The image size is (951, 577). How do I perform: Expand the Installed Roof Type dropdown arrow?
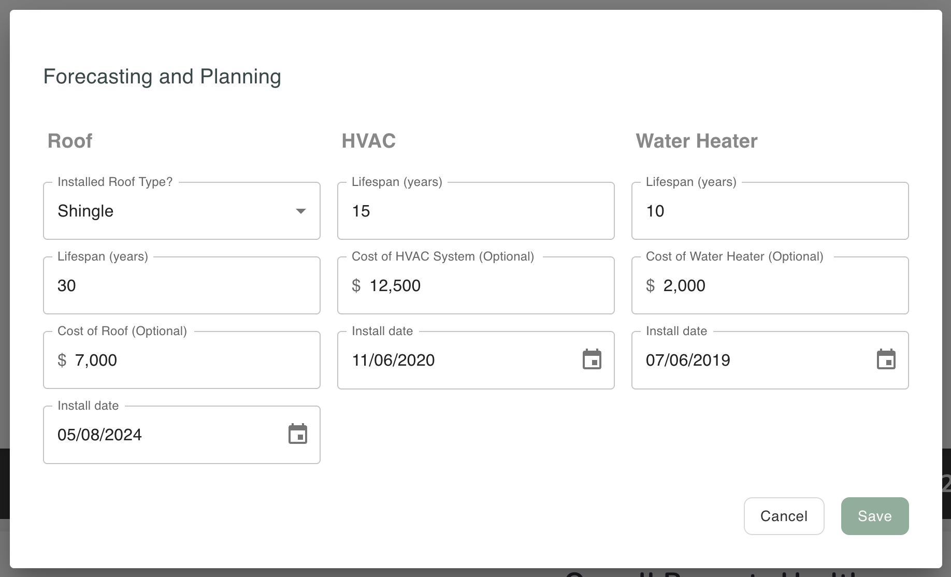(300, 211)
